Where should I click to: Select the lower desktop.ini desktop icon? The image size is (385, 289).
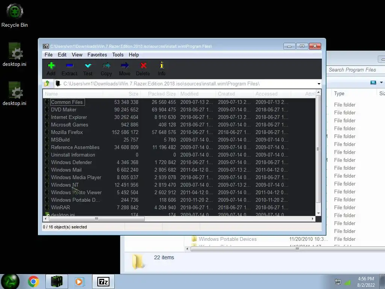[x=15, y=94]
